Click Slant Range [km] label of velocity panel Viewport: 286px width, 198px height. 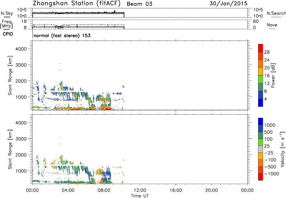10,149
